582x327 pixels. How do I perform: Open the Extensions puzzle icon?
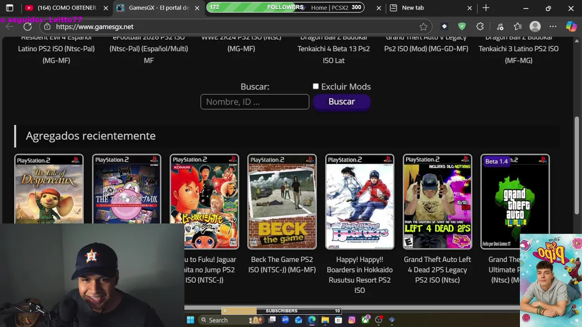(x=480, y=27)
